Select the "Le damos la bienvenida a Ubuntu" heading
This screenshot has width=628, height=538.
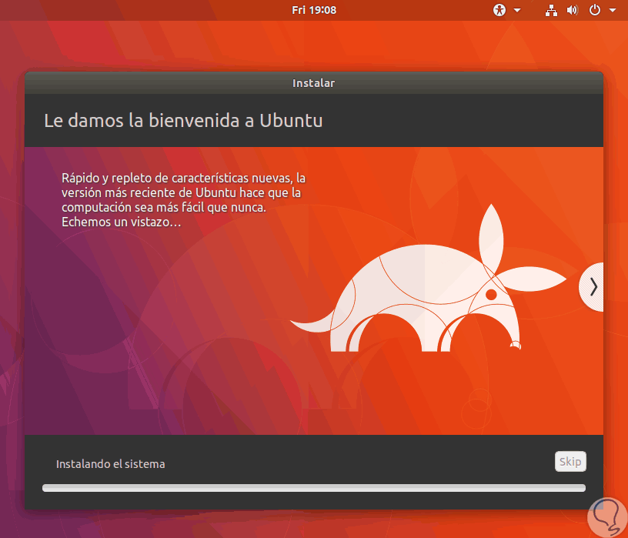coord(183,121)
